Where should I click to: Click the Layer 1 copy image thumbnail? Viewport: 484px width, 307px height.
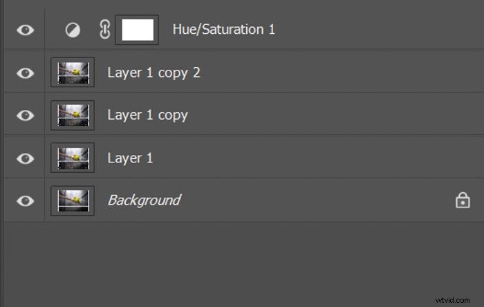(73, 115)
